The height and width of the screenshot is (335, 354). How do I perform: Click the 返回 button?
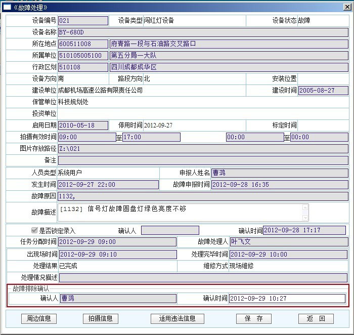[x=316, y=318]
